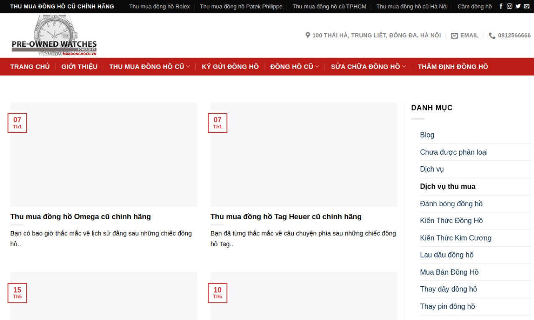The height and width of the screenshot is (320, 534).
Task: Click the 15 Th5 post thumbnail
Action: click(104, 296)
